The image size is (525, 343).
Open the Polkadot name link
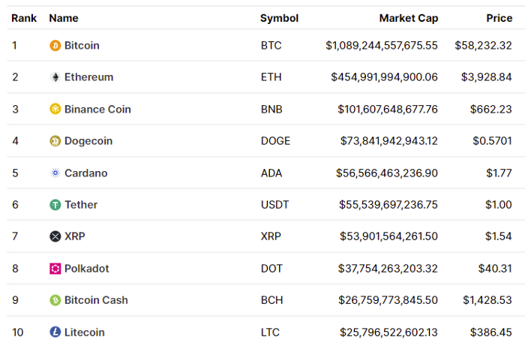pos(87,268)
